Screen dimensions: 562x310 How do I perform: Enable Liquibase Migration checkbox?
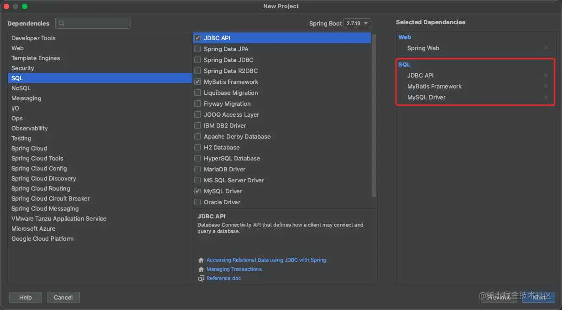198,93
